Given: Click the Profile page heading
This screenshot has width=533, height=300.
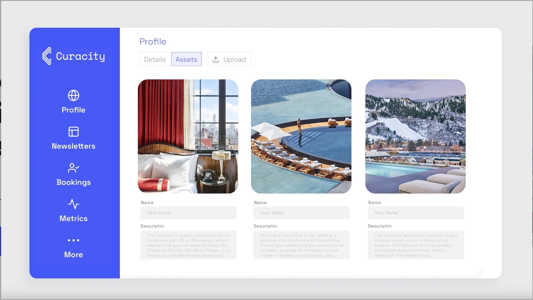Looking at the screenshot, I should click(x=153, y=42).
